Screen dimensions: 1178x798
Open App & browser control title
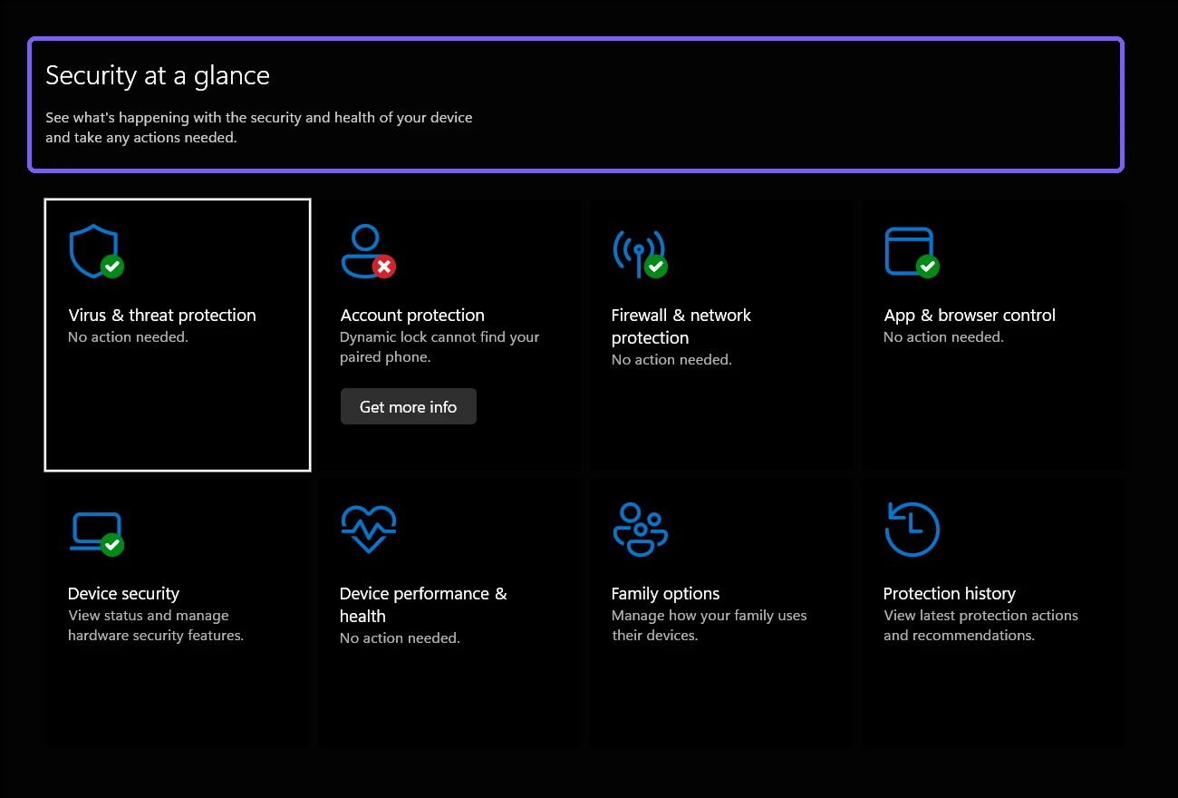(970, 315)
